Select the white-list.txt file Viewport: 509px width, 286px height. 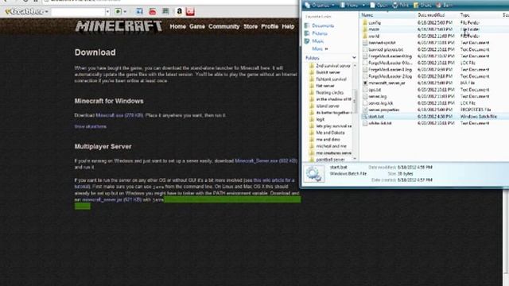click(x=377, y=123)
